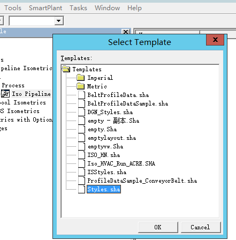Select Iso_HVAC_Run_ACRE.SHA template
Screen dimensions: 236x240
(121, 163)
